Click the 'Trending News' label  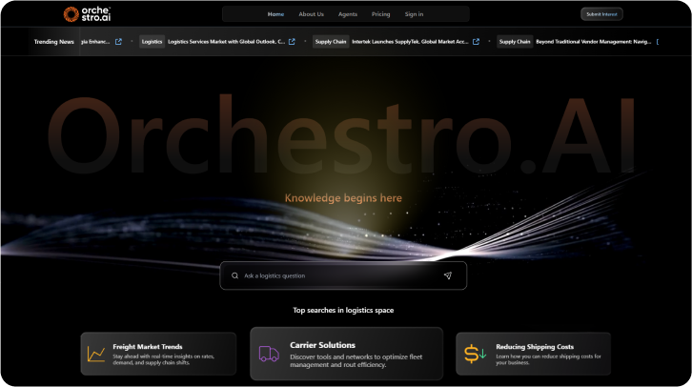(53, 42)
